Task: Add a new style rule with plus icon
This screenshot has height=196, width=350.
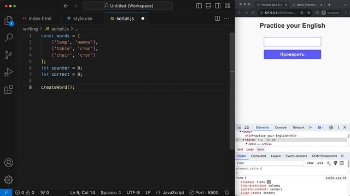Action: pos(328,163)
